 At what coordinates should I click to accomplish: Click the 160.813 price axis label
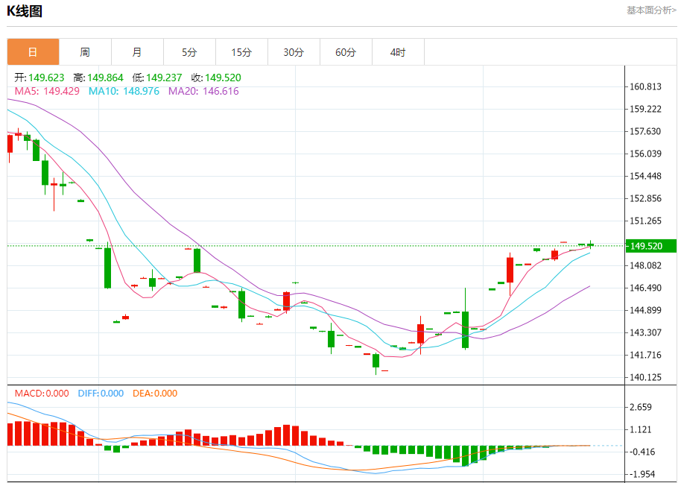(x=646, y=86)
